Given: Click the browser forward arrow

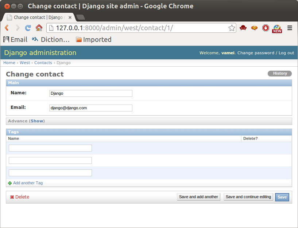Looking at the screenshot, I should 18,28.
